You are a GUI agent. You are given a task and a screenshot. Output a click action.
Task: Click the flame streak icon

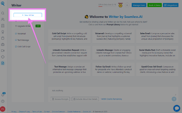point(127,5)
